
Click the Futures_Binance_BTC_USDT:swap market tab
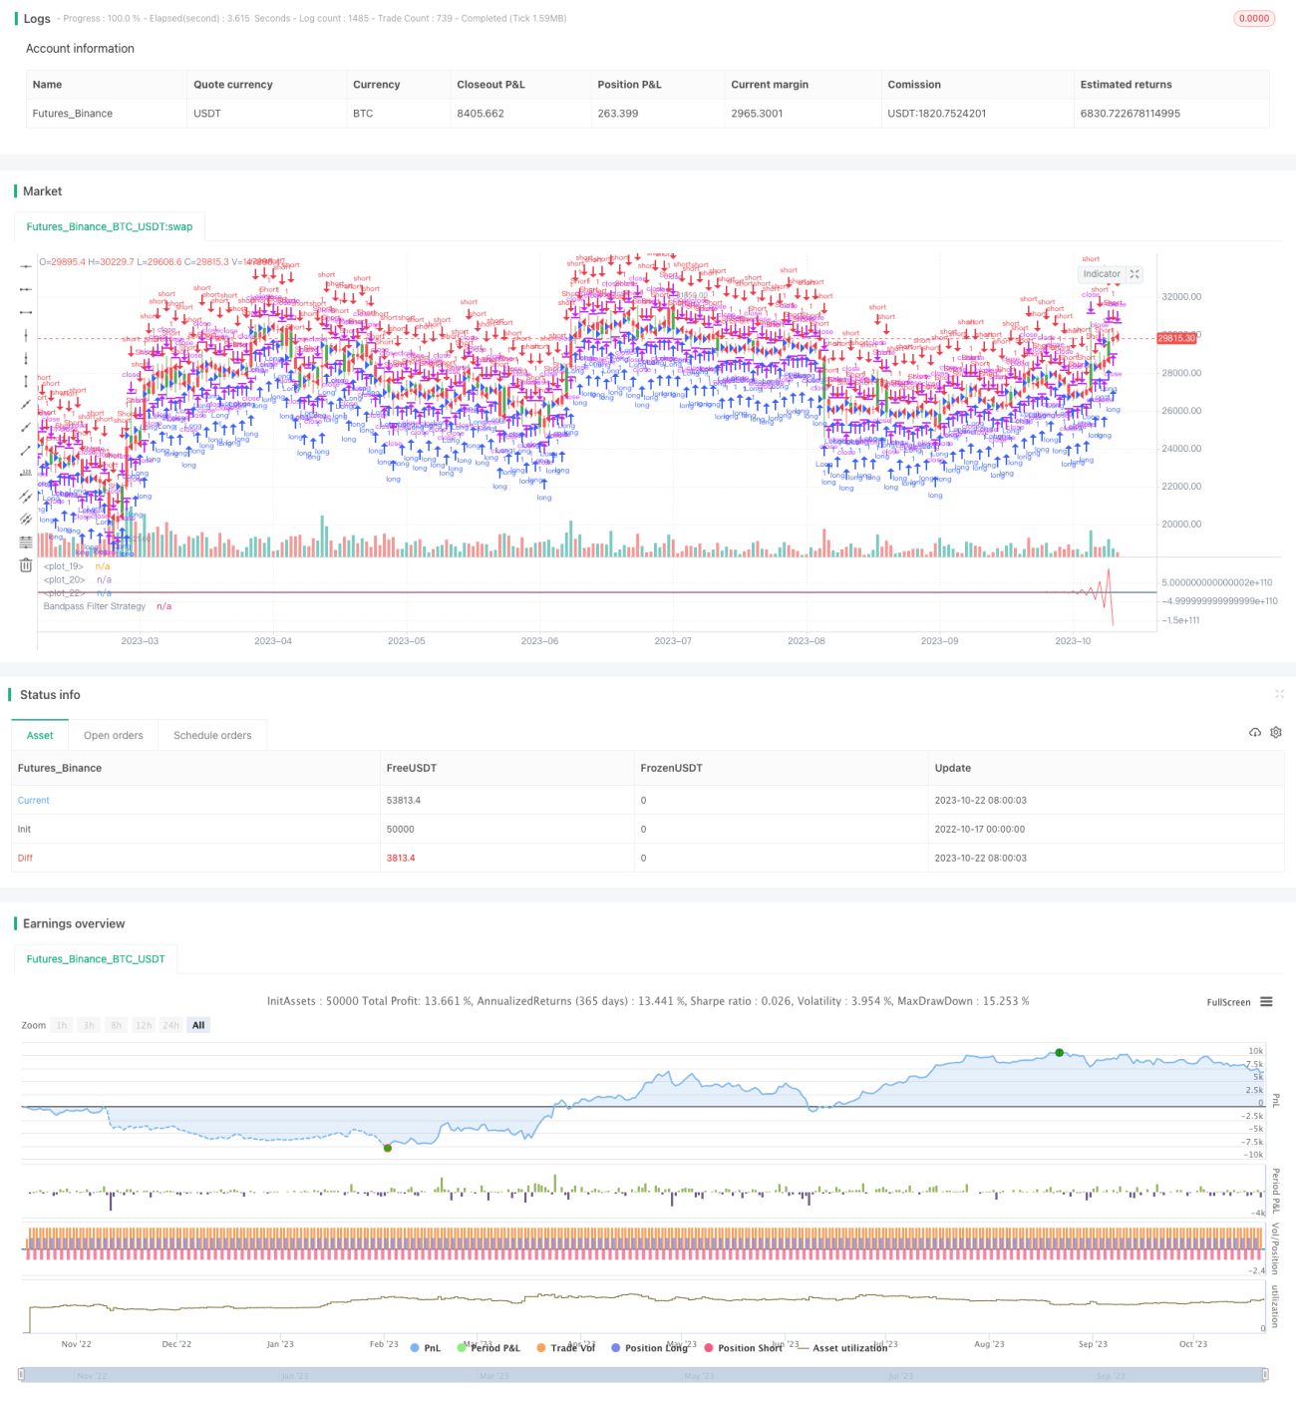(x=110, y=226)
